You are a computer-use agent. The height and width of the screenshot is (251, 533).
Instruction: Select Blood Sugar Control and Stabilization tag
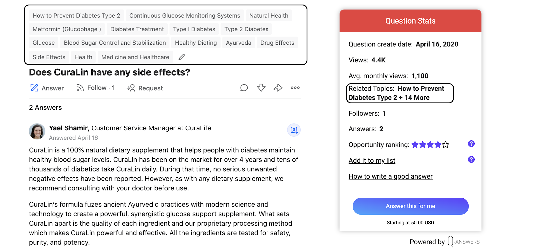[x=115, y=43]
